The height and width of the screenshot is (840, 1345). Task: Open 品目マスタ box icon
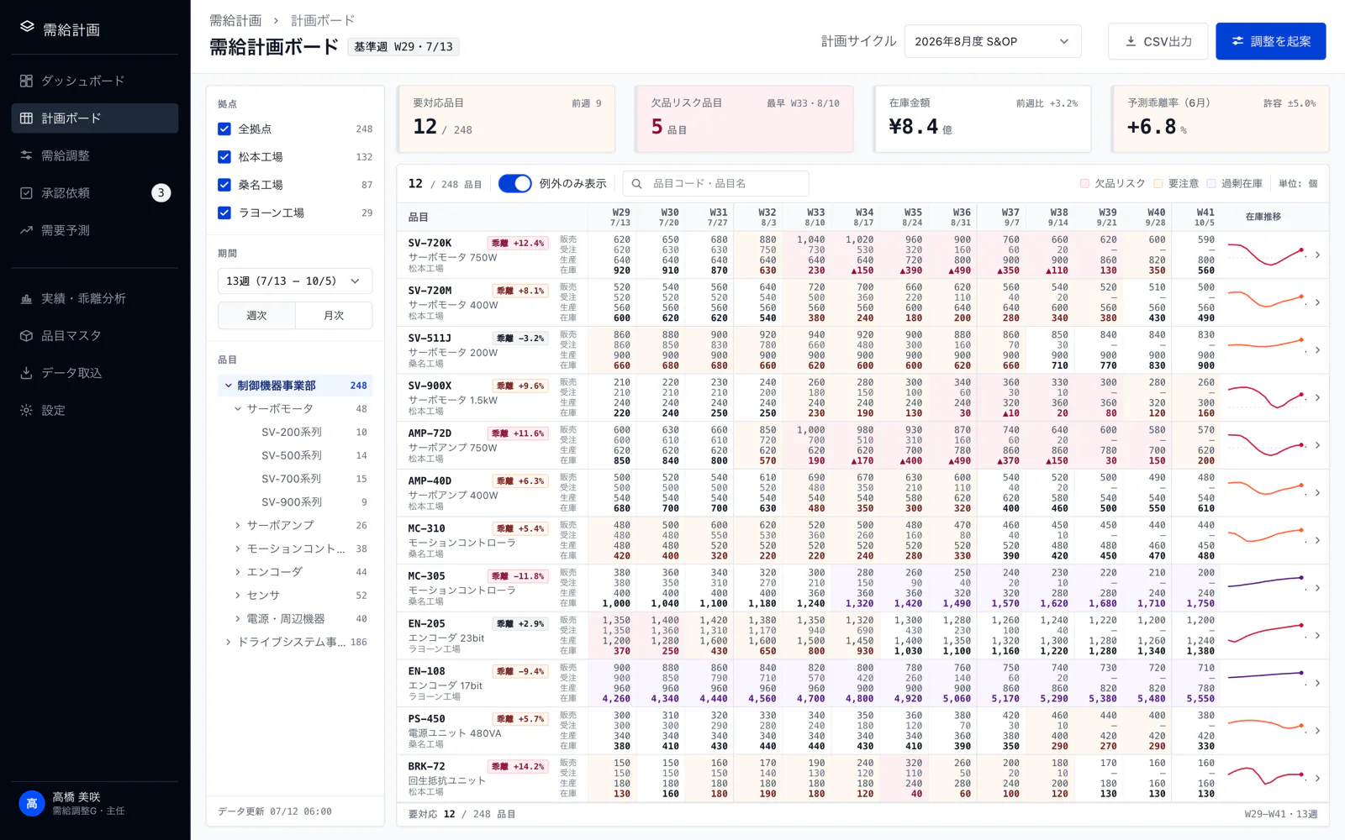pyautogui.click(x=26, y=336)
